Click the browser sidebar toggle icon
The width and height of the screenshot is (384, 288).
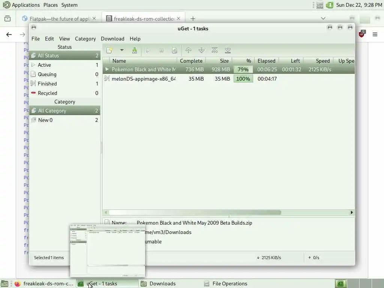(7, 19)
